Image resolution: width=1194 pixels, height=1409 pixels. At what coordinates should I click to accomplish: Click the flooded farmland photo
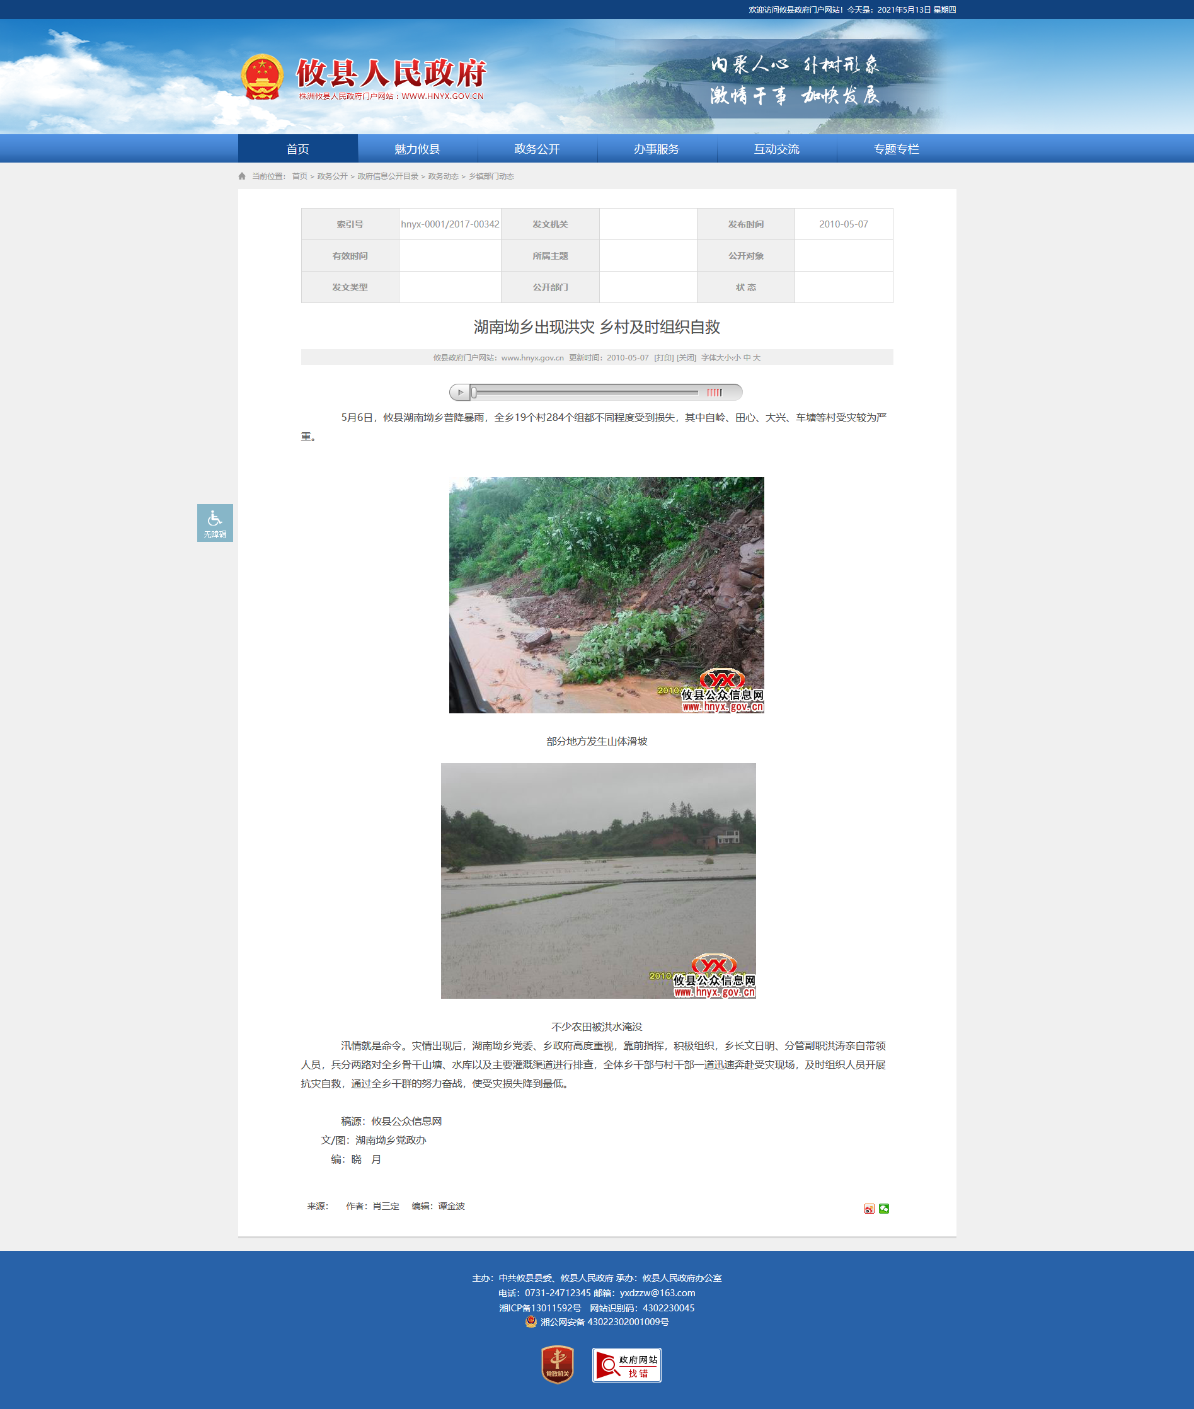click(x=599, y=880)
